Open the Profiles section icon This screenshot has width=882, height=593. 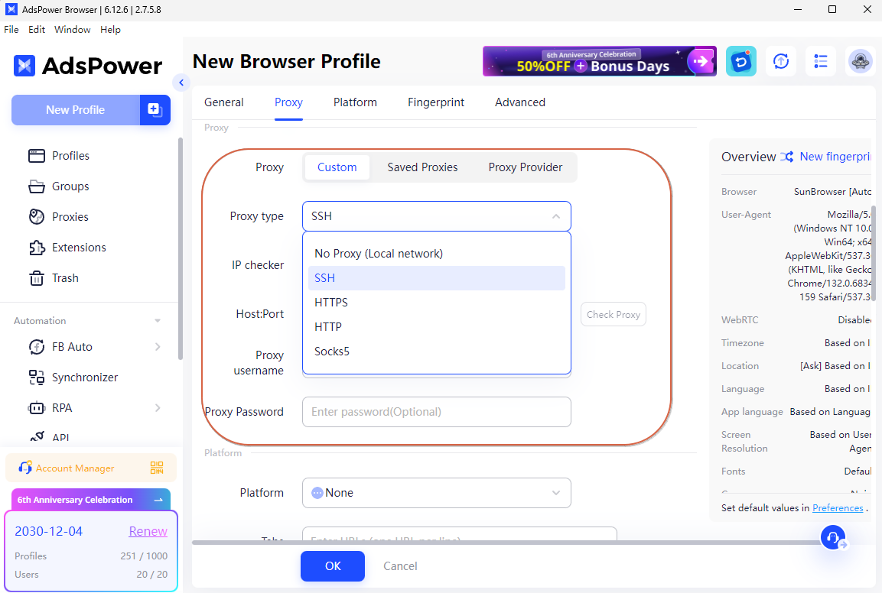[x=37, y=156]
